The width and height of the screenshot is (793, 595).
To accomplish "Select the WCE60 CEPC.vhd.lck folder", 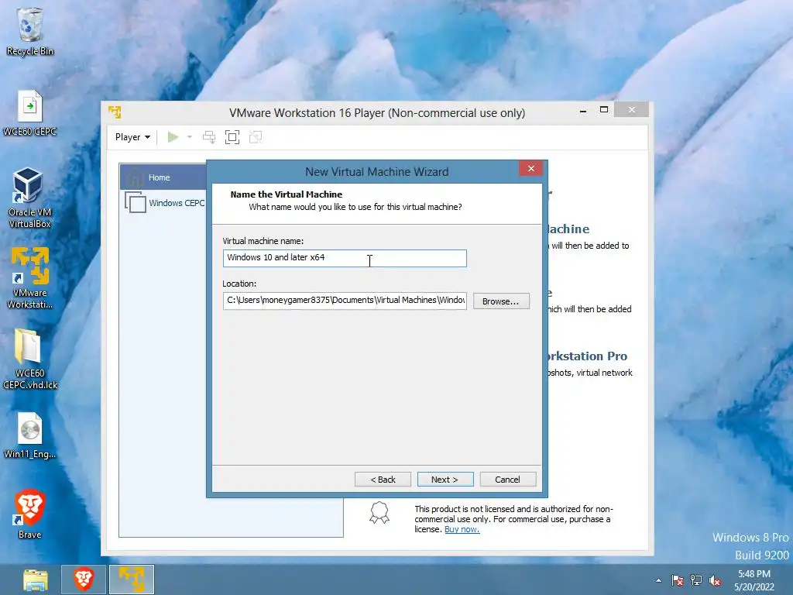I will tap(30, 359).
